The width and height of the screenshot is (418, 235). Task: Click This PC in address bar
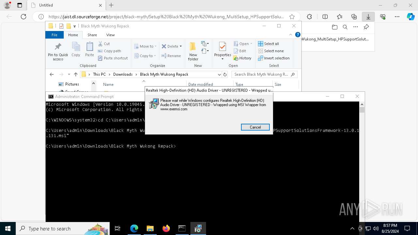click(99, 74)
